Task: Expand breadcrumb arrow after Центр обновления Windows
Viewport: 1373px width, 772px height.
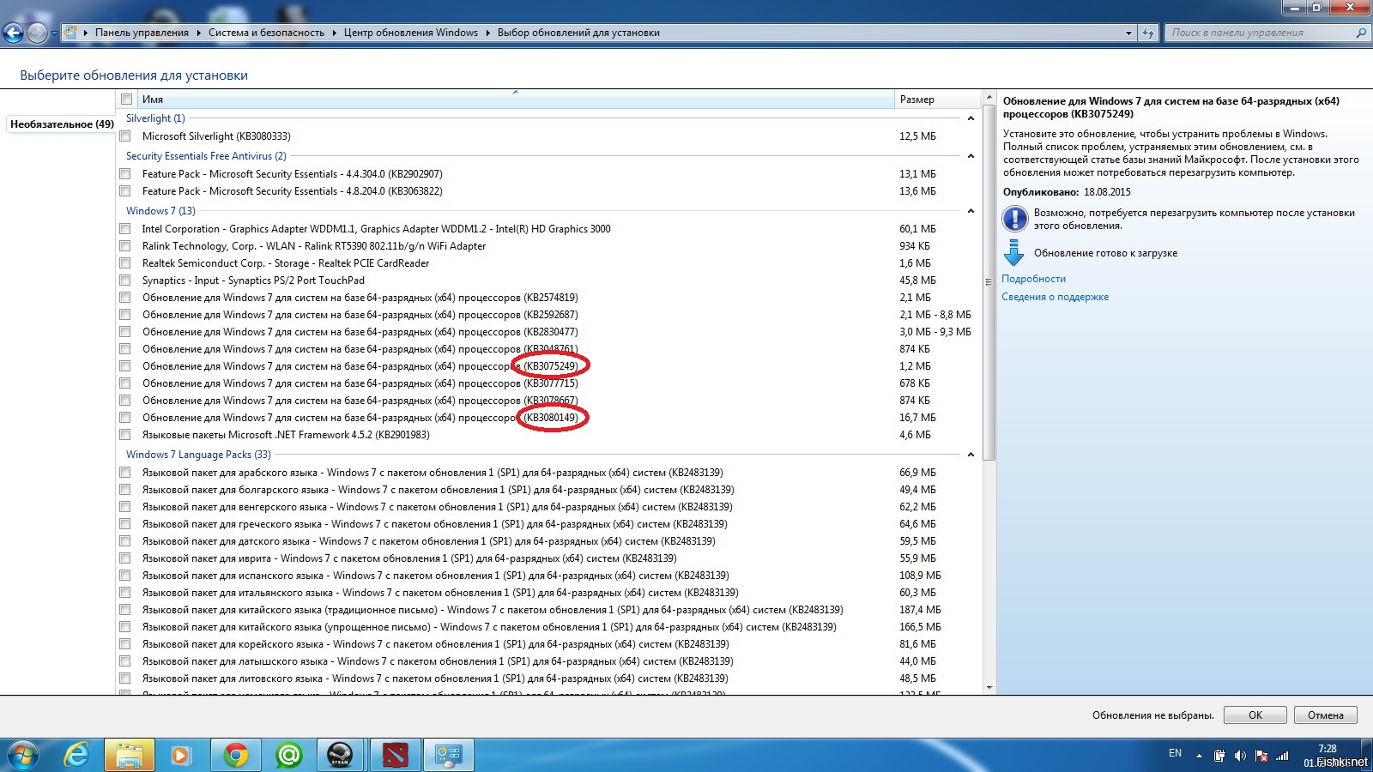Action: click(487, 33)
